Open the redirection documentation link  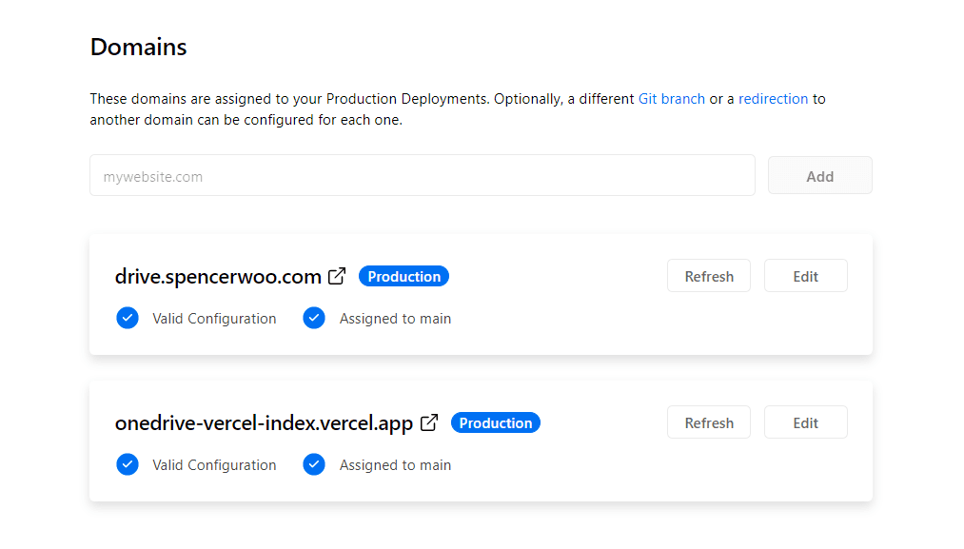coord(774,98)
